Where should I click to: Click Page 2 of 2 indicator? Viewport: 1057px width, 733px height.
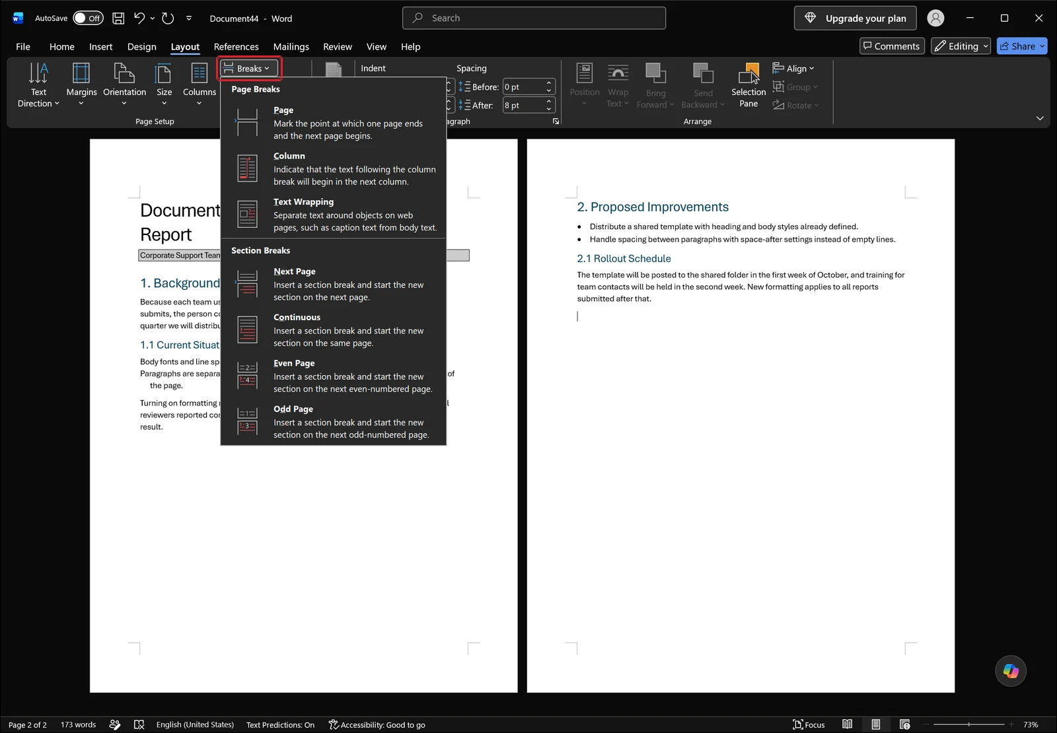click(28, 725)
